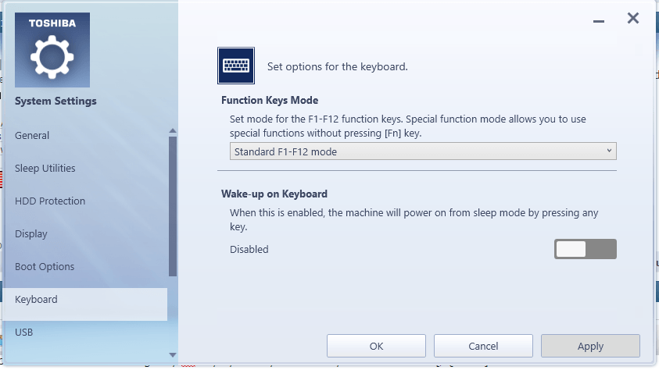Click the sidebar vertical scrollbar thumb
Screen dimensions: 659x370
[173, 207]
